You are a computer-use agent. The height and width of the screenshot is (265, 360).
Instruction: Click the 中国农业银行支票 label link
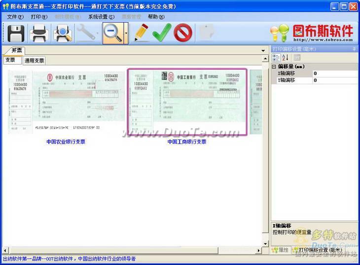pos(66,142)
